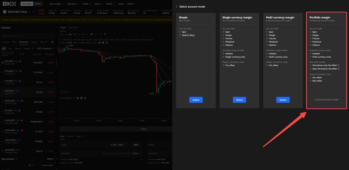Screen dimensions: 349x170
Task: Favorite LTCUSDT with its star
Action: [x=3, y=82]
